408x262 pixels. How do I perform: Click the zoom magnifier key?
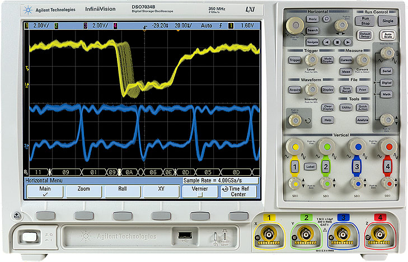pos(326,18)
